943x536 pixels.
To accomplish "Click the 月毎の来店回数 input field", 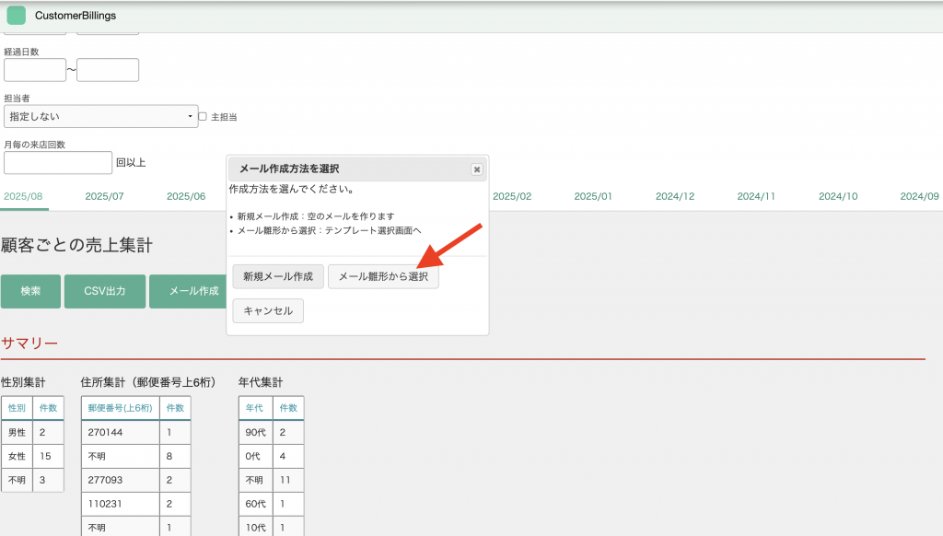I will point(58,163).
